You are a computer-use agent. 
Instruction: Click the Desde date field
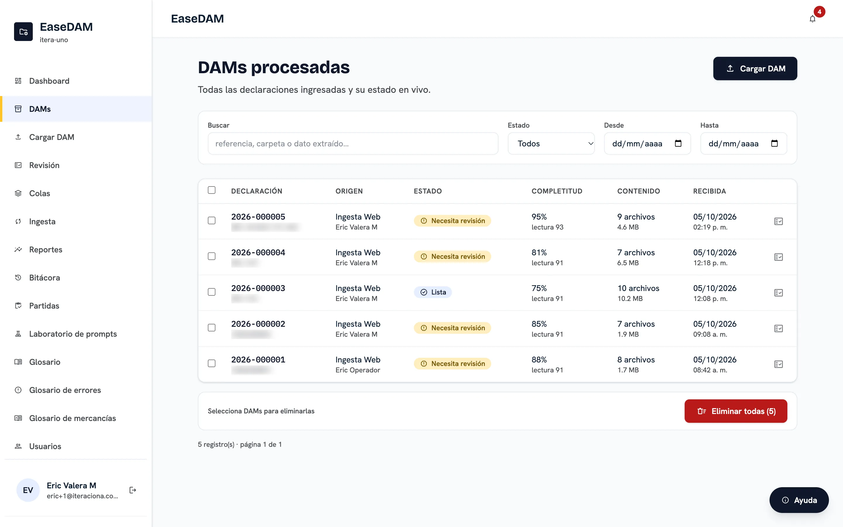click(x=647, y=143)
